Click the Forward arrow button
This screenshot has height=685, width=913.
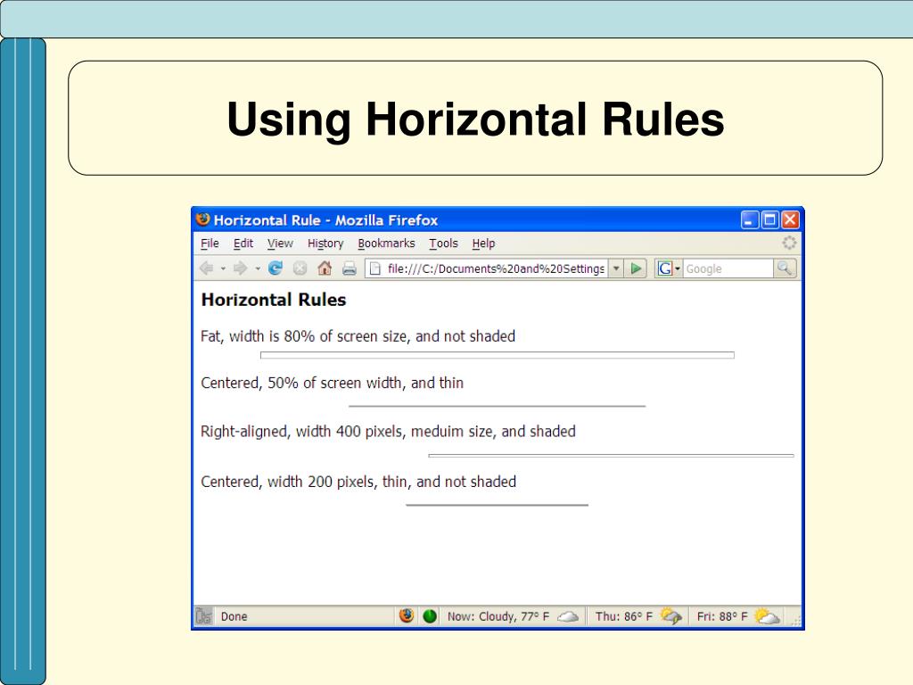pos(240,268)
